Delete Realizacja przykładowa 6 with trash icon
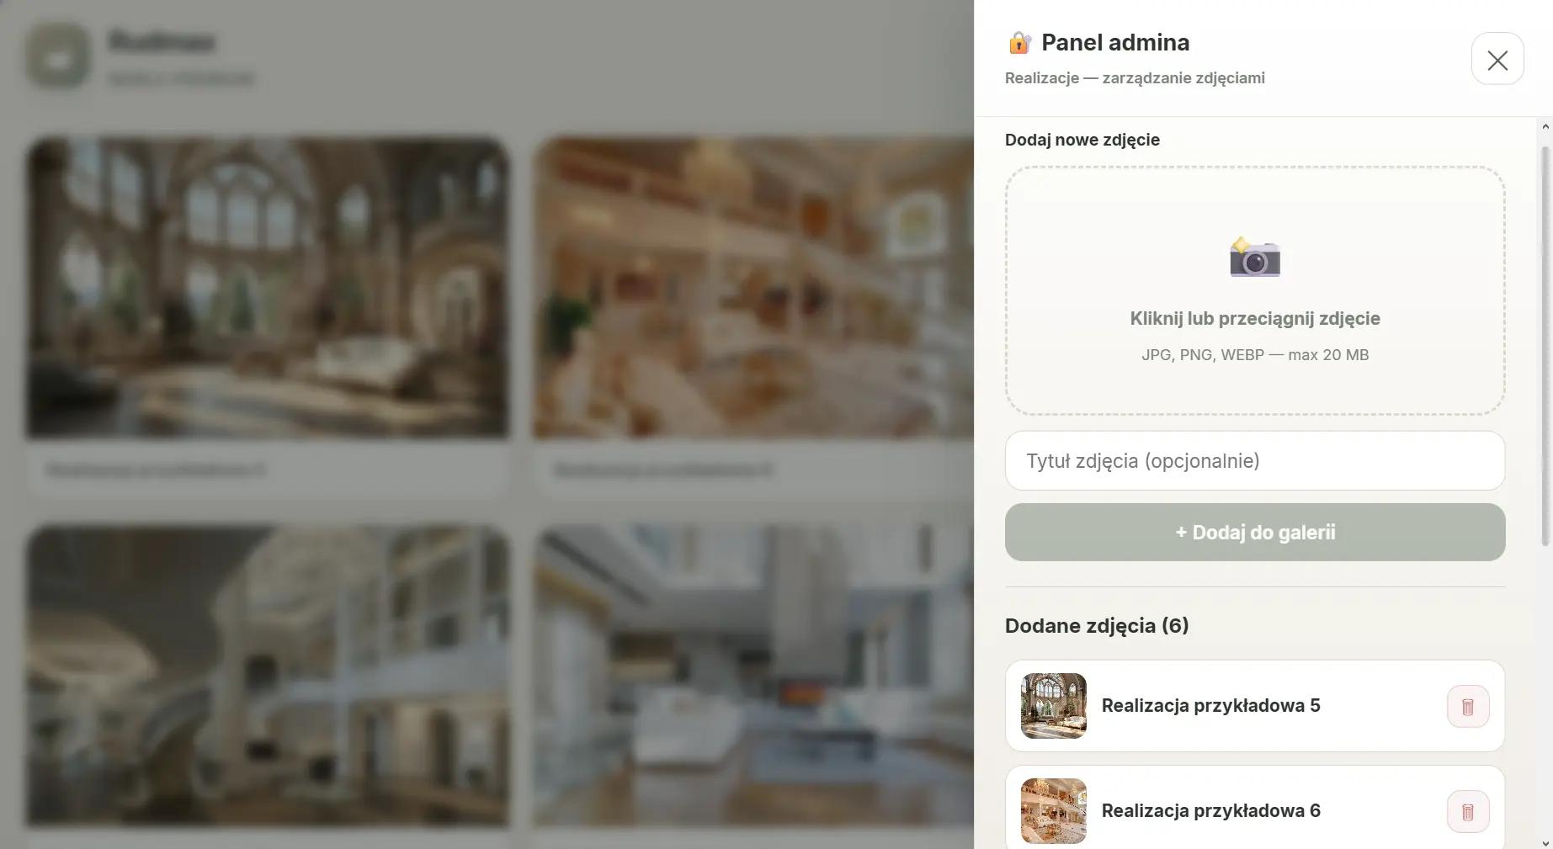 (x=1467, y=811)
